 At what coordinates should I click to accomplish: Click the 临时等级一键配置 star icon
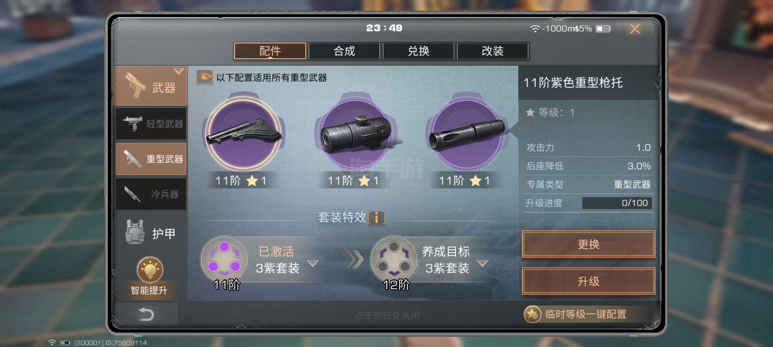pyautogui.click(x=532, y=314)
